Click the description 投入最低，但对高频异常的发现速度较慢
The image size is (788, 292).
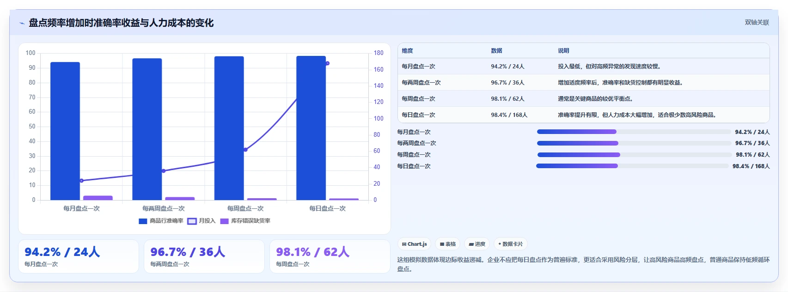tap(610, 67)
